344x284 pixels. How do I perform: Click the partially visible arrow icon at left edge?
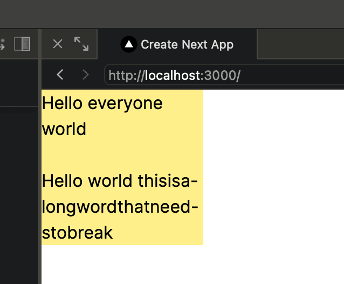coord(2,44)
